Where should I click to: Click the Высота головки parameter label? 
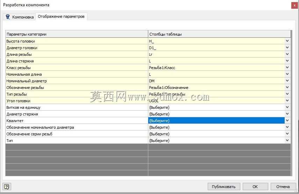21,41
